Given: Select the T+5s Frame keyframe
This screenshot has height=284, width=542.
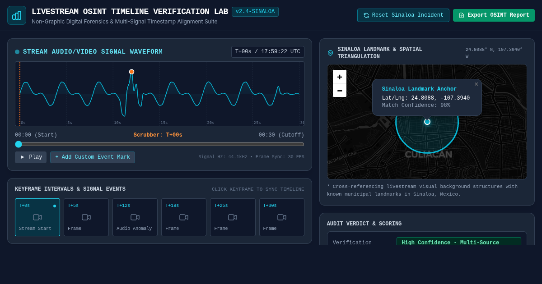Looking at the screenshot, I should click(x=86, y=217).
